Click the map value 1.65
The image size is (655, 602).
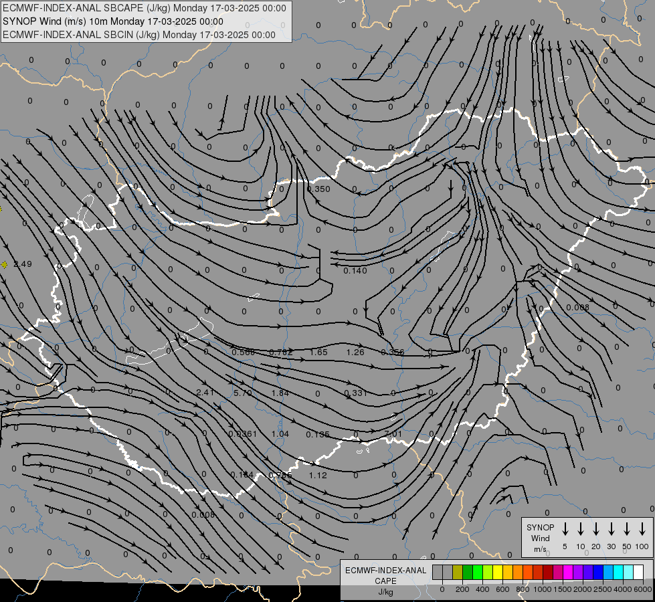[x=318, y=353]
